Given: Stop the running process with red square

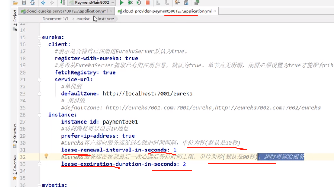Looking at the screenshot, I should [147, 3].
